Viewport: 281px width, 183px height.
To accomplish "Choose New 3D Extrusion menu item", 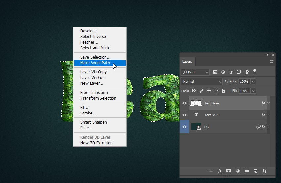I will pos(100,143).
